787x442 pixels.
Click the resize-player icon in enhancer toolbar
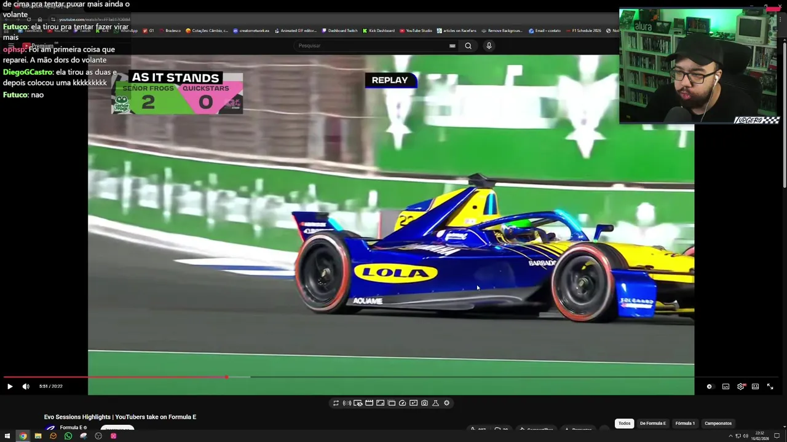point(380,403)
